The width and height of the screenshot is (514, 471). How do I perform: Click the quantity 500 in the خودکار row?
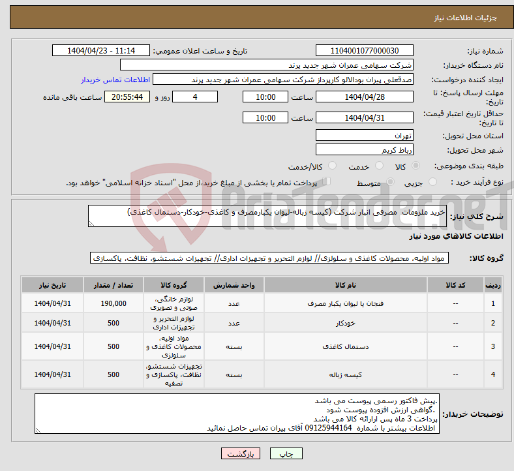113,323
